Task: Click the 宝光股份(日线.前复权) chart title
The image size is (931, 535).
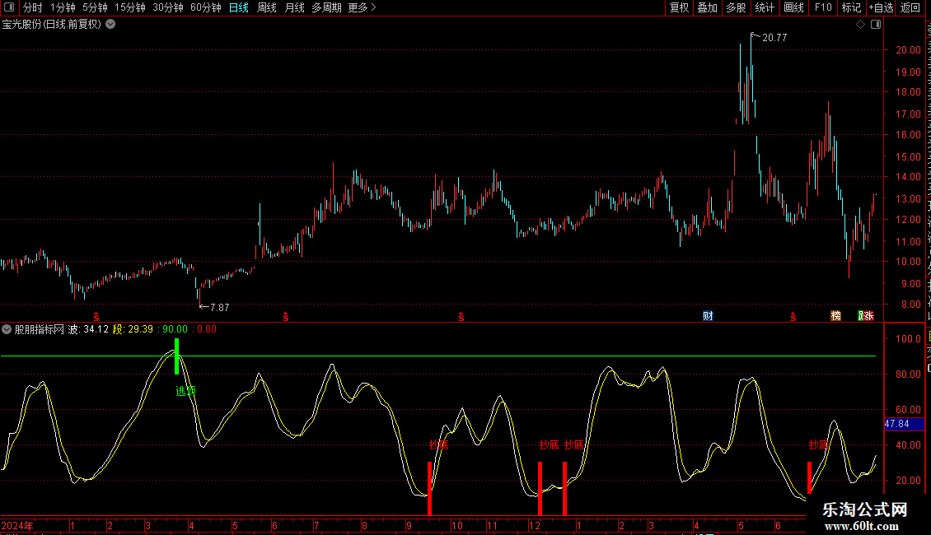Action: tap(52, 25)
